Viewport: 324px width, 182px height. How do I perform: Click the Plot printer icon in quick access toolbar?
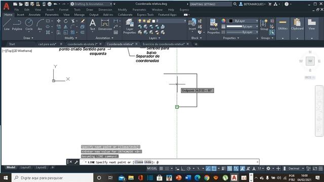[50, 4]
